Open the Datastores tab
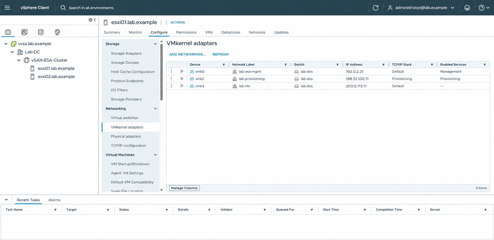Viewport: 494px width, 240px height. [x=231, y=32]
